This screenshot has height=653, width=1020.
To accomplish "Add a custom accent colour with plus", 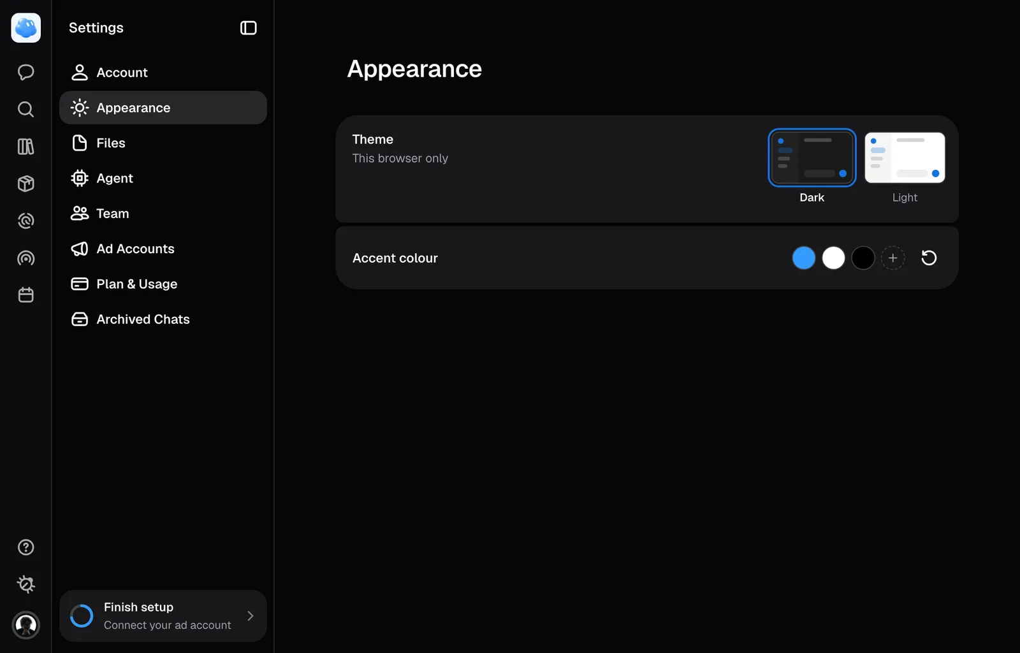I will pos(893,258).
